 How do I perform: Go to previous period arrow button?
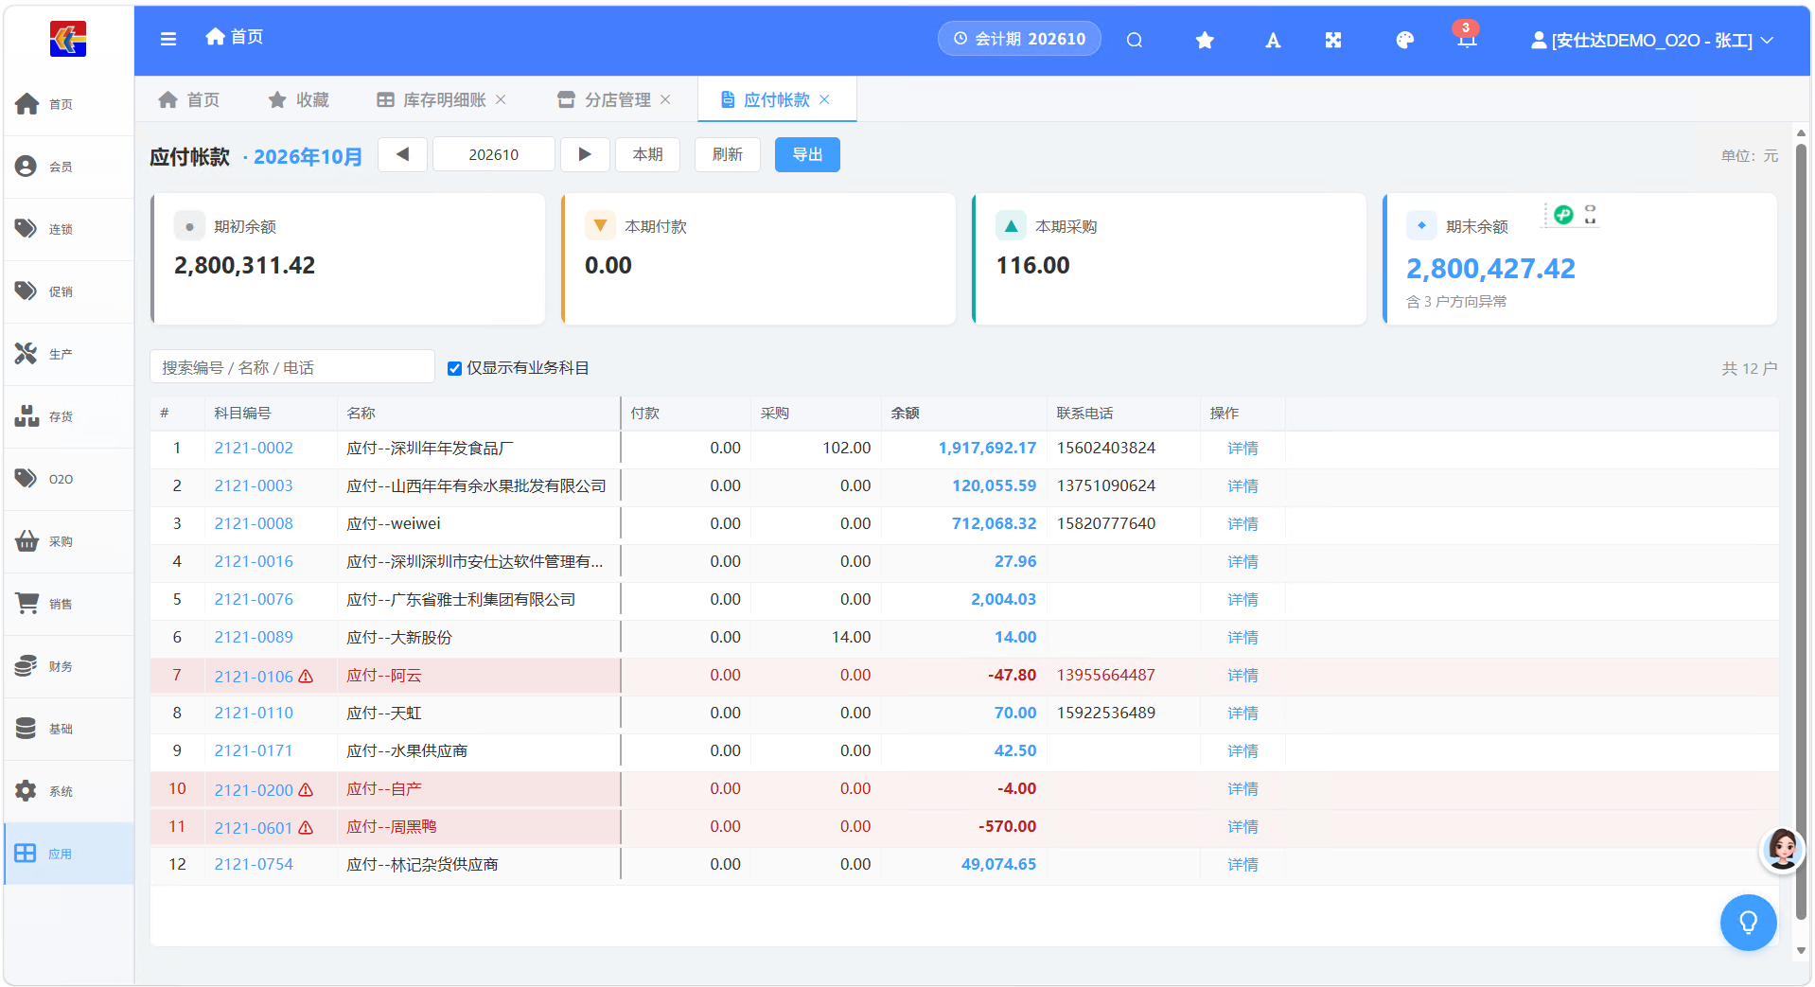402,154
